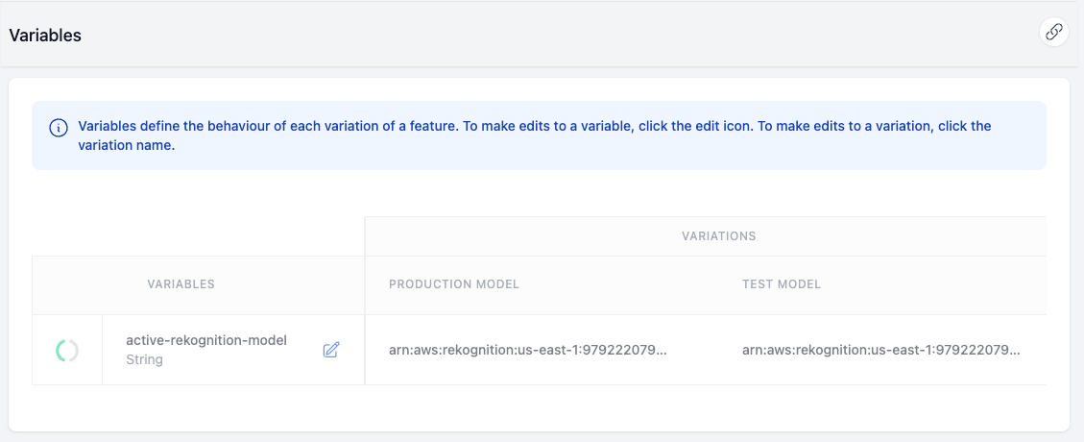The image size is (1084, 442).
Task: Click the VARIATIONS group header
Action: (718, 235)
